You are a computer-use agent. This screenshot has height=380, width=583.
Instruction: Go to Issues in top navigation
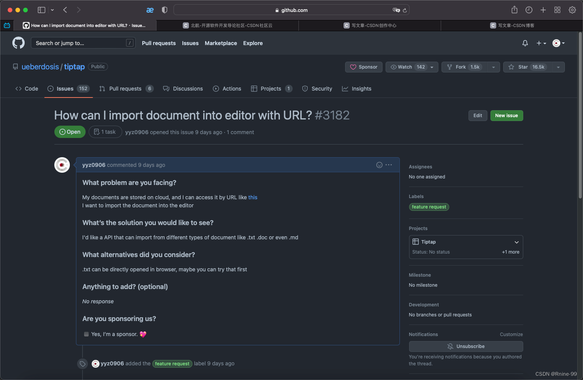[190, 43]
